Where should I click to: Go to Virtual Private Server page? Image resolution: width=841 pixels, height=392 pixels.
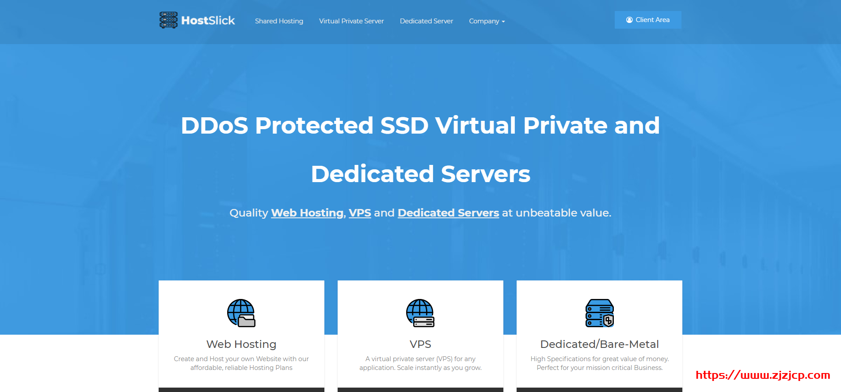click(351, 21)
